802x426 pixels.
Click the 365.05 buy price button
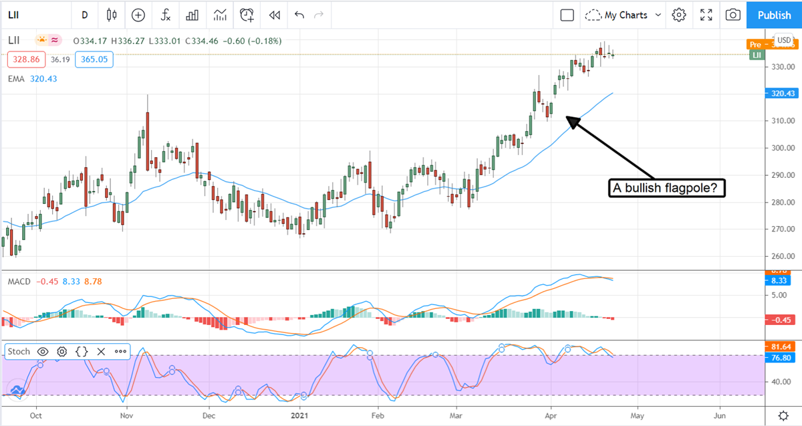click(94, 60)
